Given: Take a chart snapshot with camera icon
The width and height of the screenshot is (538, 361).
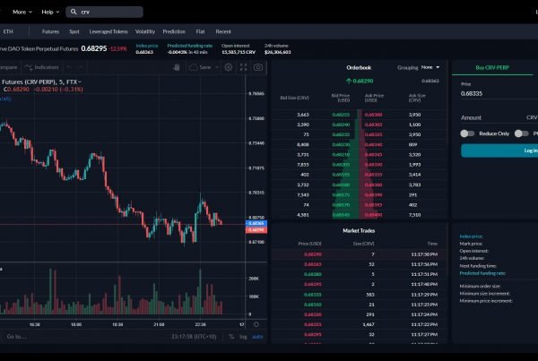Looking at the screenshot, I should point(258,67).
